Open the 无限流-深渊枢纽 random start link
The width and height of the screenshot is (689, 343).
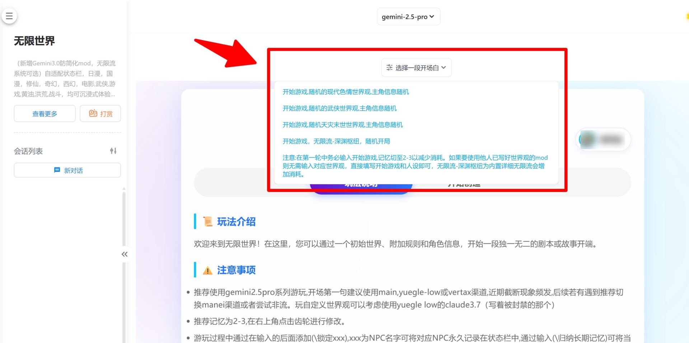336,141
